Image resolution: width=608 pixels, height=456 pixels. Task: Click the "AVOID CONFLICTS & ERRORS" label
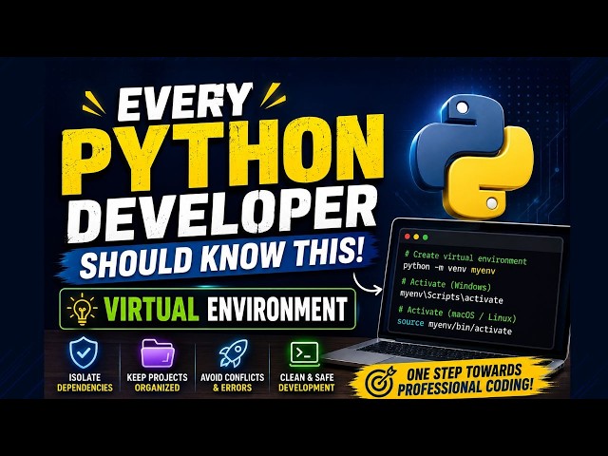click(232, 382)
